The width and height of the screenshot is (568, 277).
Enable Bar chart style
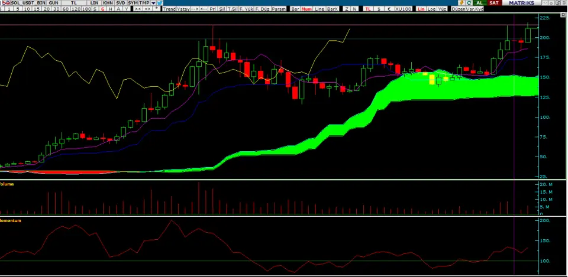click(x=295, y=9)
